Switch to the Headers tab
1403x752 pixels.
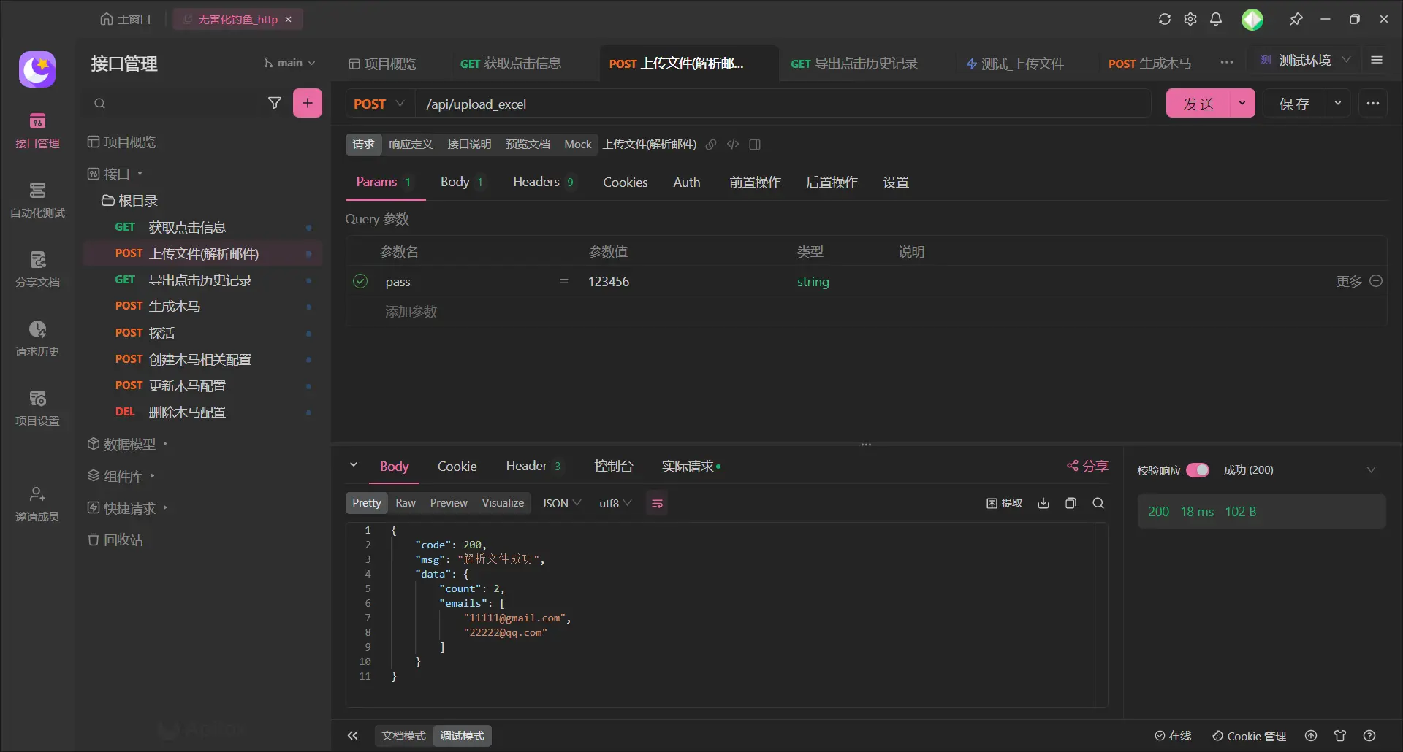coord(544,182)
